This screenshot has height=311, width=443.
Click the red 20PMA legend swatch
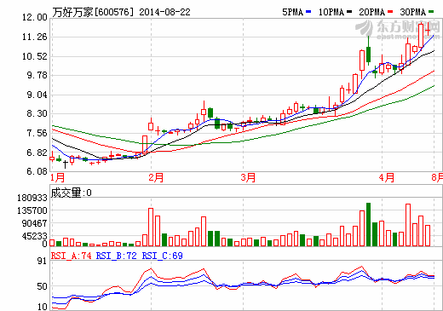tap(390, 12)
